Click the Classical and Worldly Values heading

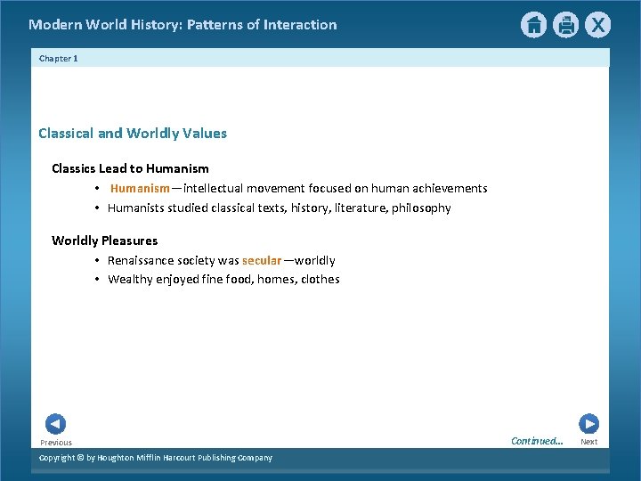[x=133, y=134]
